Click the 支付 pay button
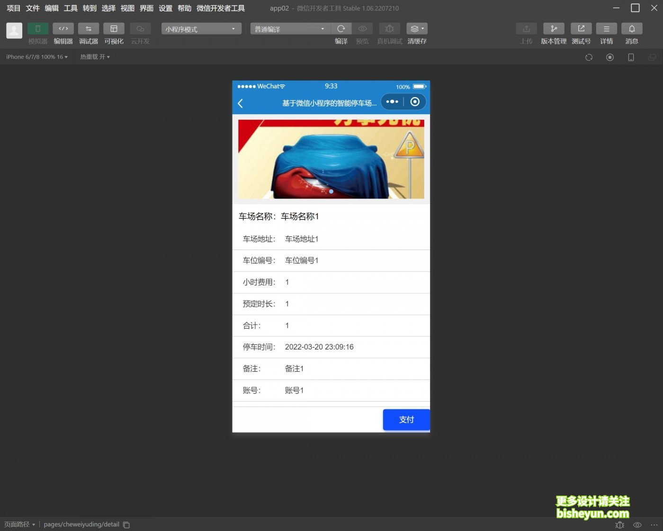 406,420
